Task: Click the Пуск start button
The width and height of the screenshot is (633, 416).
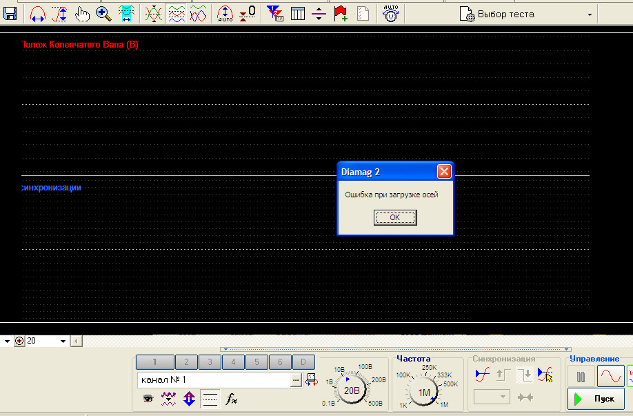Action: [596, 399]
